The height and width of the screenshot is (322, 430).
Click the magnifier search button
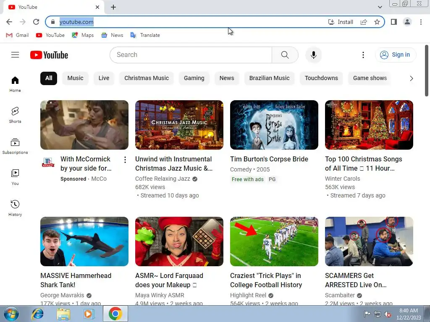(285, 55)
